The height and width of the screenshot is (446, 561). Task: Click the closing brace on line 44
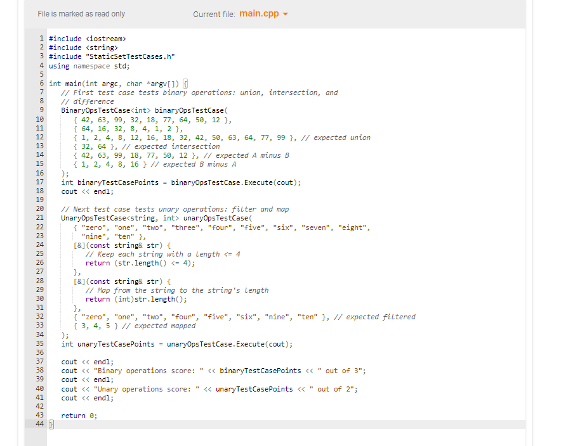pyautogui.click(x=50, y=424)
